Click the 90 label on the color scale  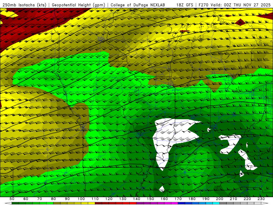(x=67, y=199)
